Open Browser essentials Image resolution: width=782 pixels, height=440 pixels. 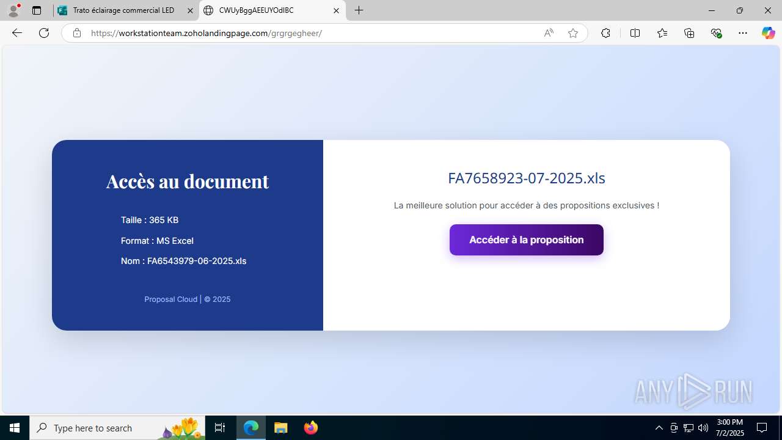pyautogui.click(x=717, y=33)
